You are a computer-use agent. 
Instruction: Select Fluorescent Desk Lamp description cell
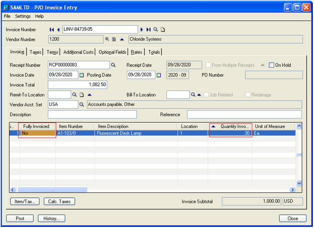pyautogui.click(x=136, y=133)
